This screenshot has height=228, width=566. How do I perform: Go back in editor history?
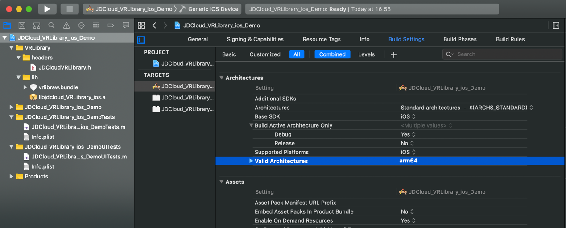tap(154, 25)
